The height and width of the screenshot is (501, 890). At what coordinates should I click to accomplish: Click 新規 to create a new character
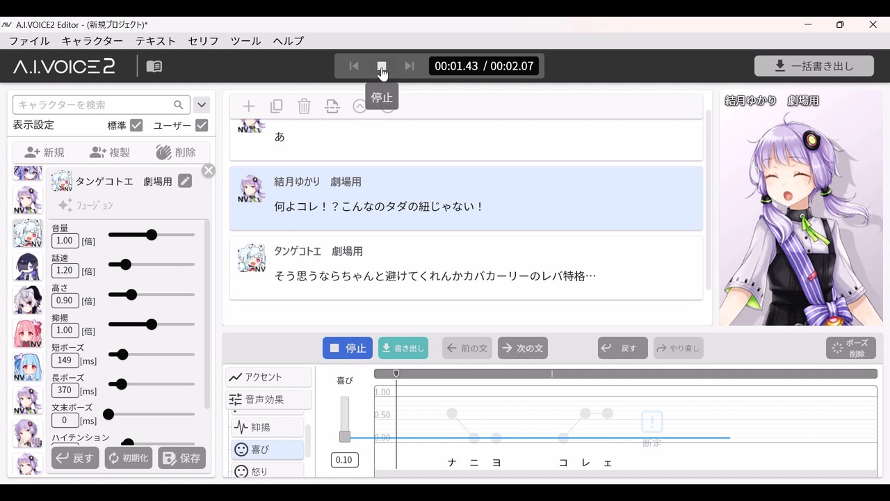[x=44, y=152]
